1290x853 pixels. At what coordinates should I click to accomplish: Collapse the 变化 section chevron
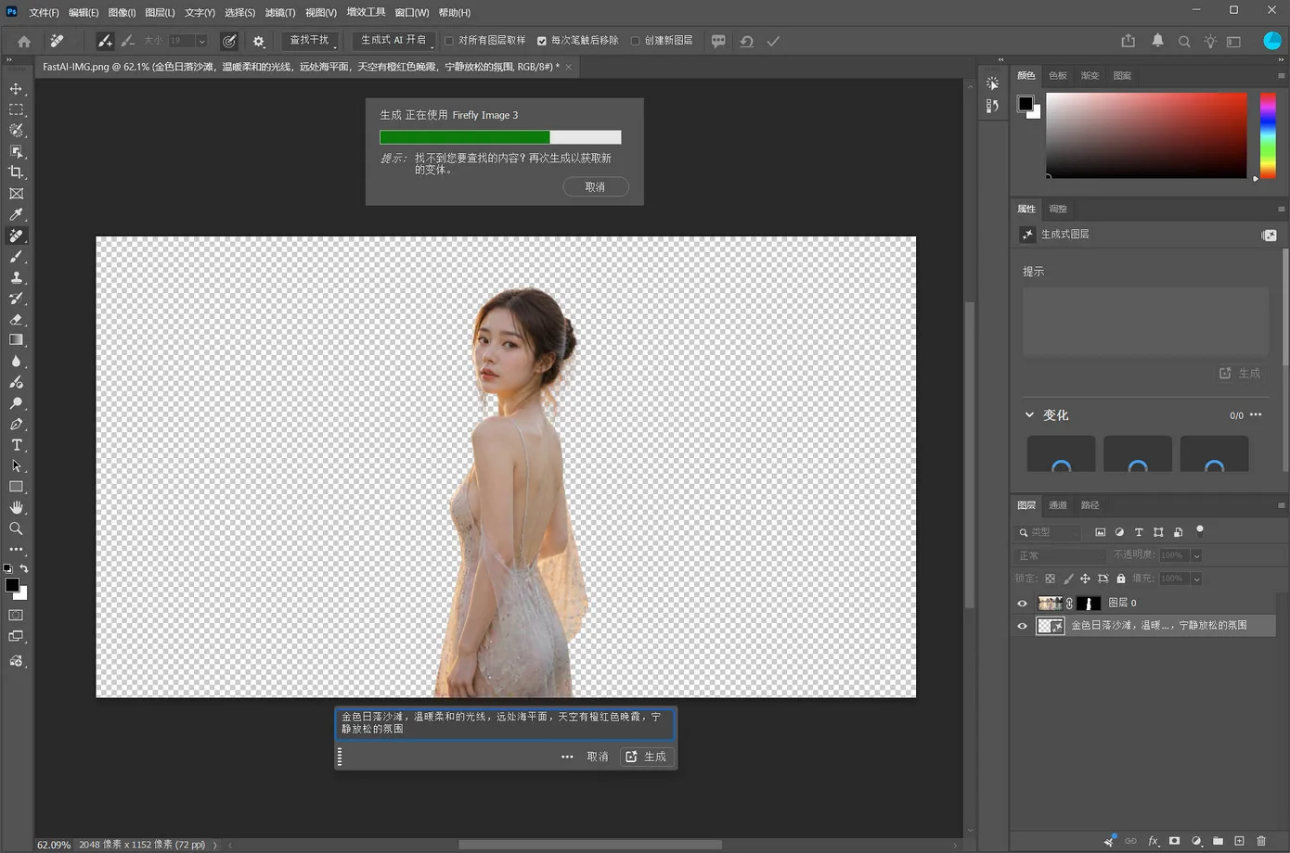1029,414
